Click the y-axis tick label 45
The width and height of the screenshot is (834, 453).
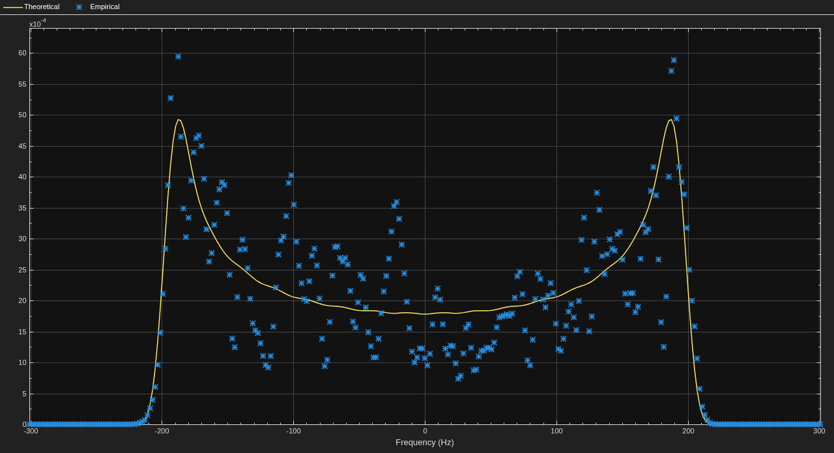click(22, 146)
